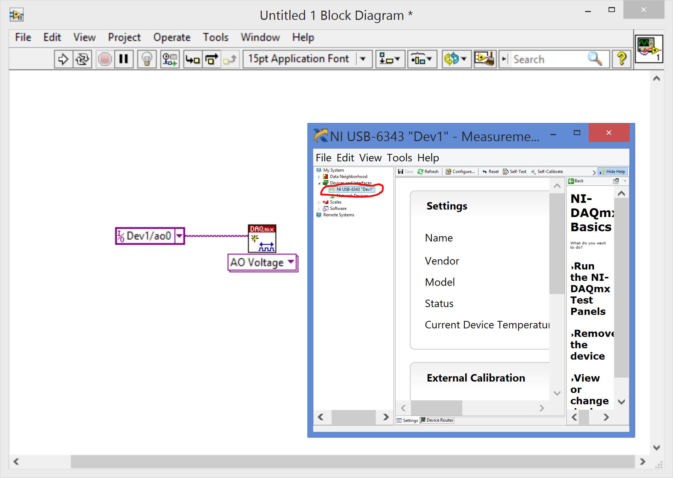Select Remote Systems tree item

pyautogui.click(x=338, y=215)
